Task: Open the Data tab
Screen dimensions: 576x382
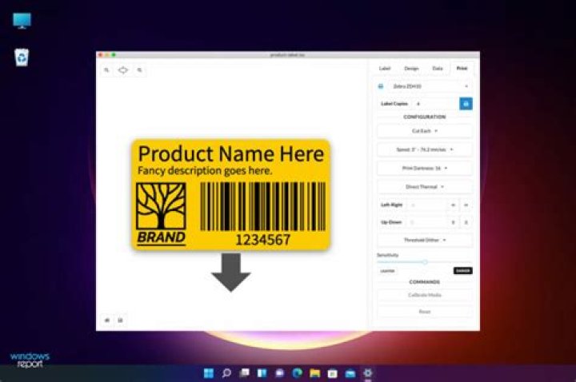Action: [437, 69]
